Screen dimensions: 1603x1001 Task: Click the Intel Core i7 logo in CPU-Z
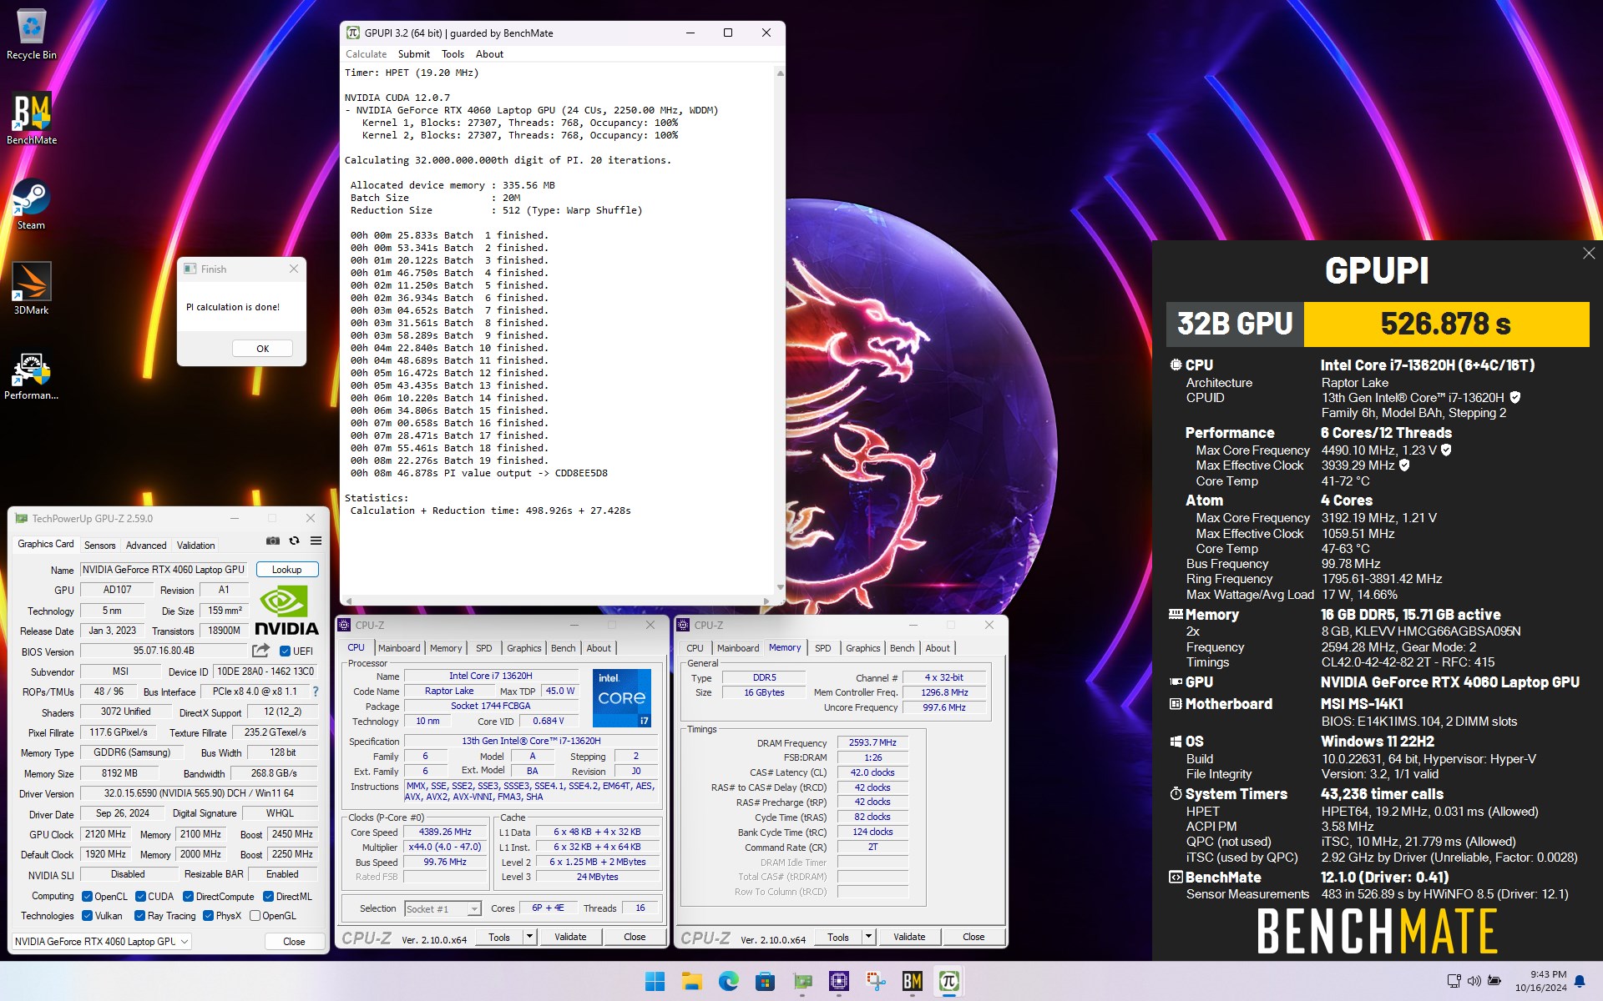click(x=621, y=697)
